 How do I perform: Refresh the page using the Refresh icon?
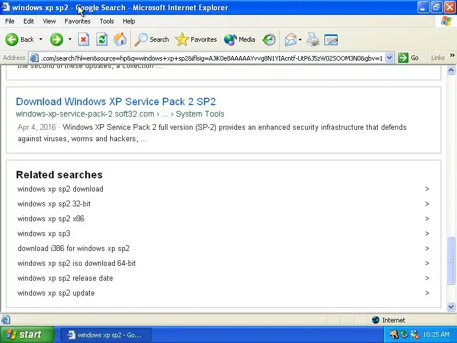tap(102, 39)
